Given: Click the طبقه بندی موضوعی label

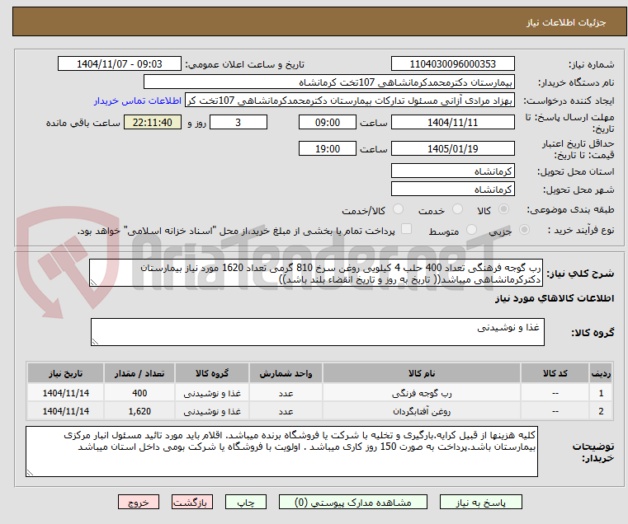Looking at the screenshot, I should (x=570, y=209).
